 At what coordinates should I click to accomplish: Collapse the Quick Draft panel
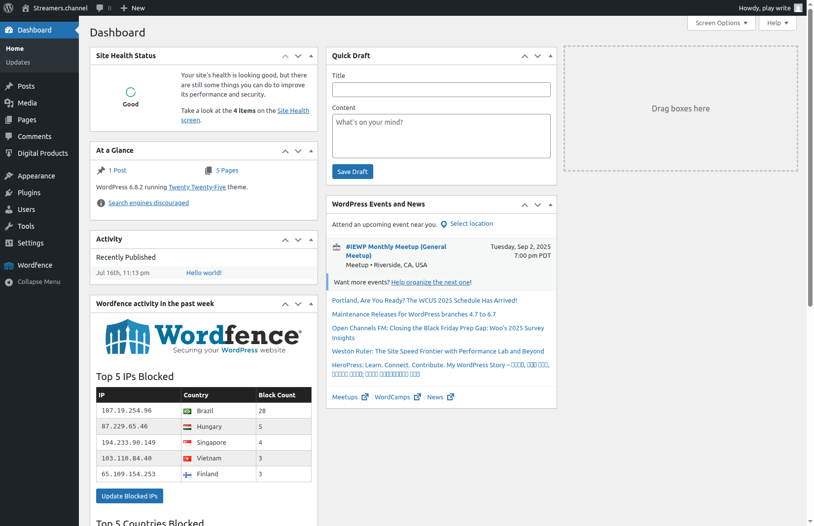click(551, 56)
